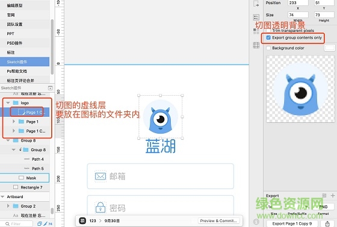337x227 pixels.
Task: Collapse the Artboard section
Action: click(x=2, y=197)
